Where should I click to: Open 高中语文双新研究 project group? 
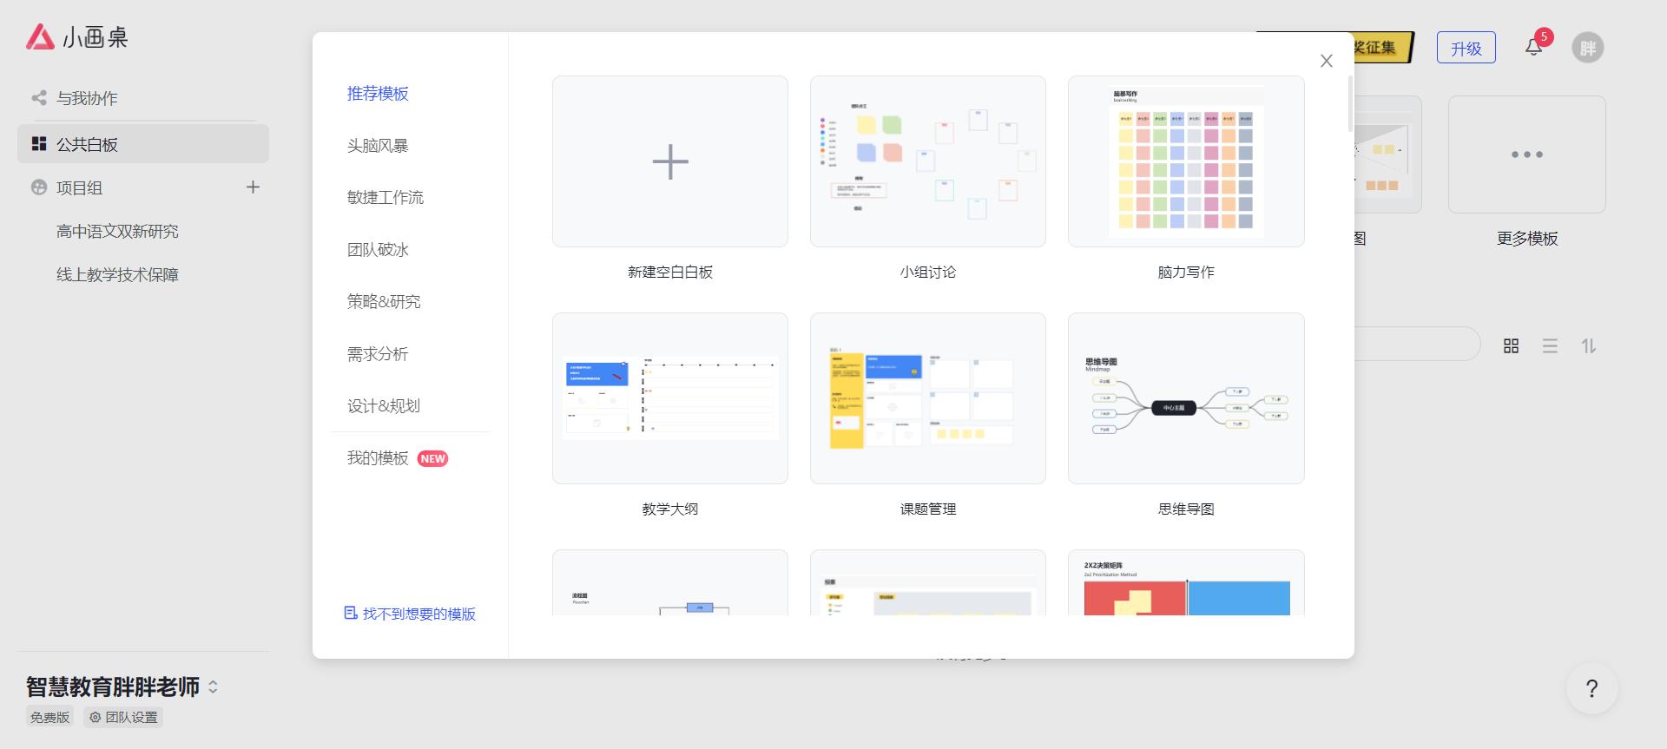117,232
